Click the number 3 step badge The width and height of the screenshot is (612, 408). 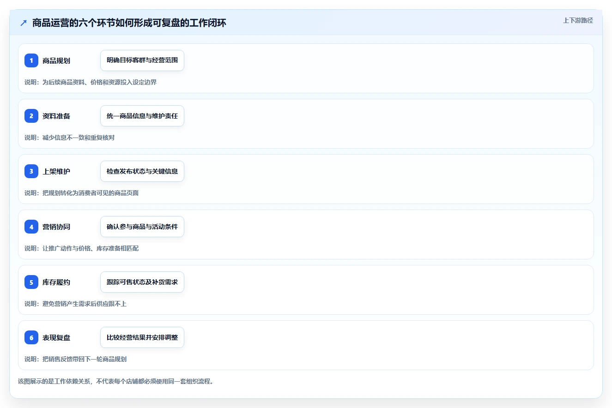31,171
